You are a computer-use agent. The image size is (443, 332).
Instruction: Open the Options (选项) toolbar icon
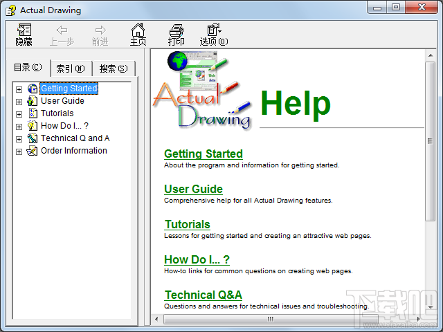pyautogui.click(x=214, y=30)
